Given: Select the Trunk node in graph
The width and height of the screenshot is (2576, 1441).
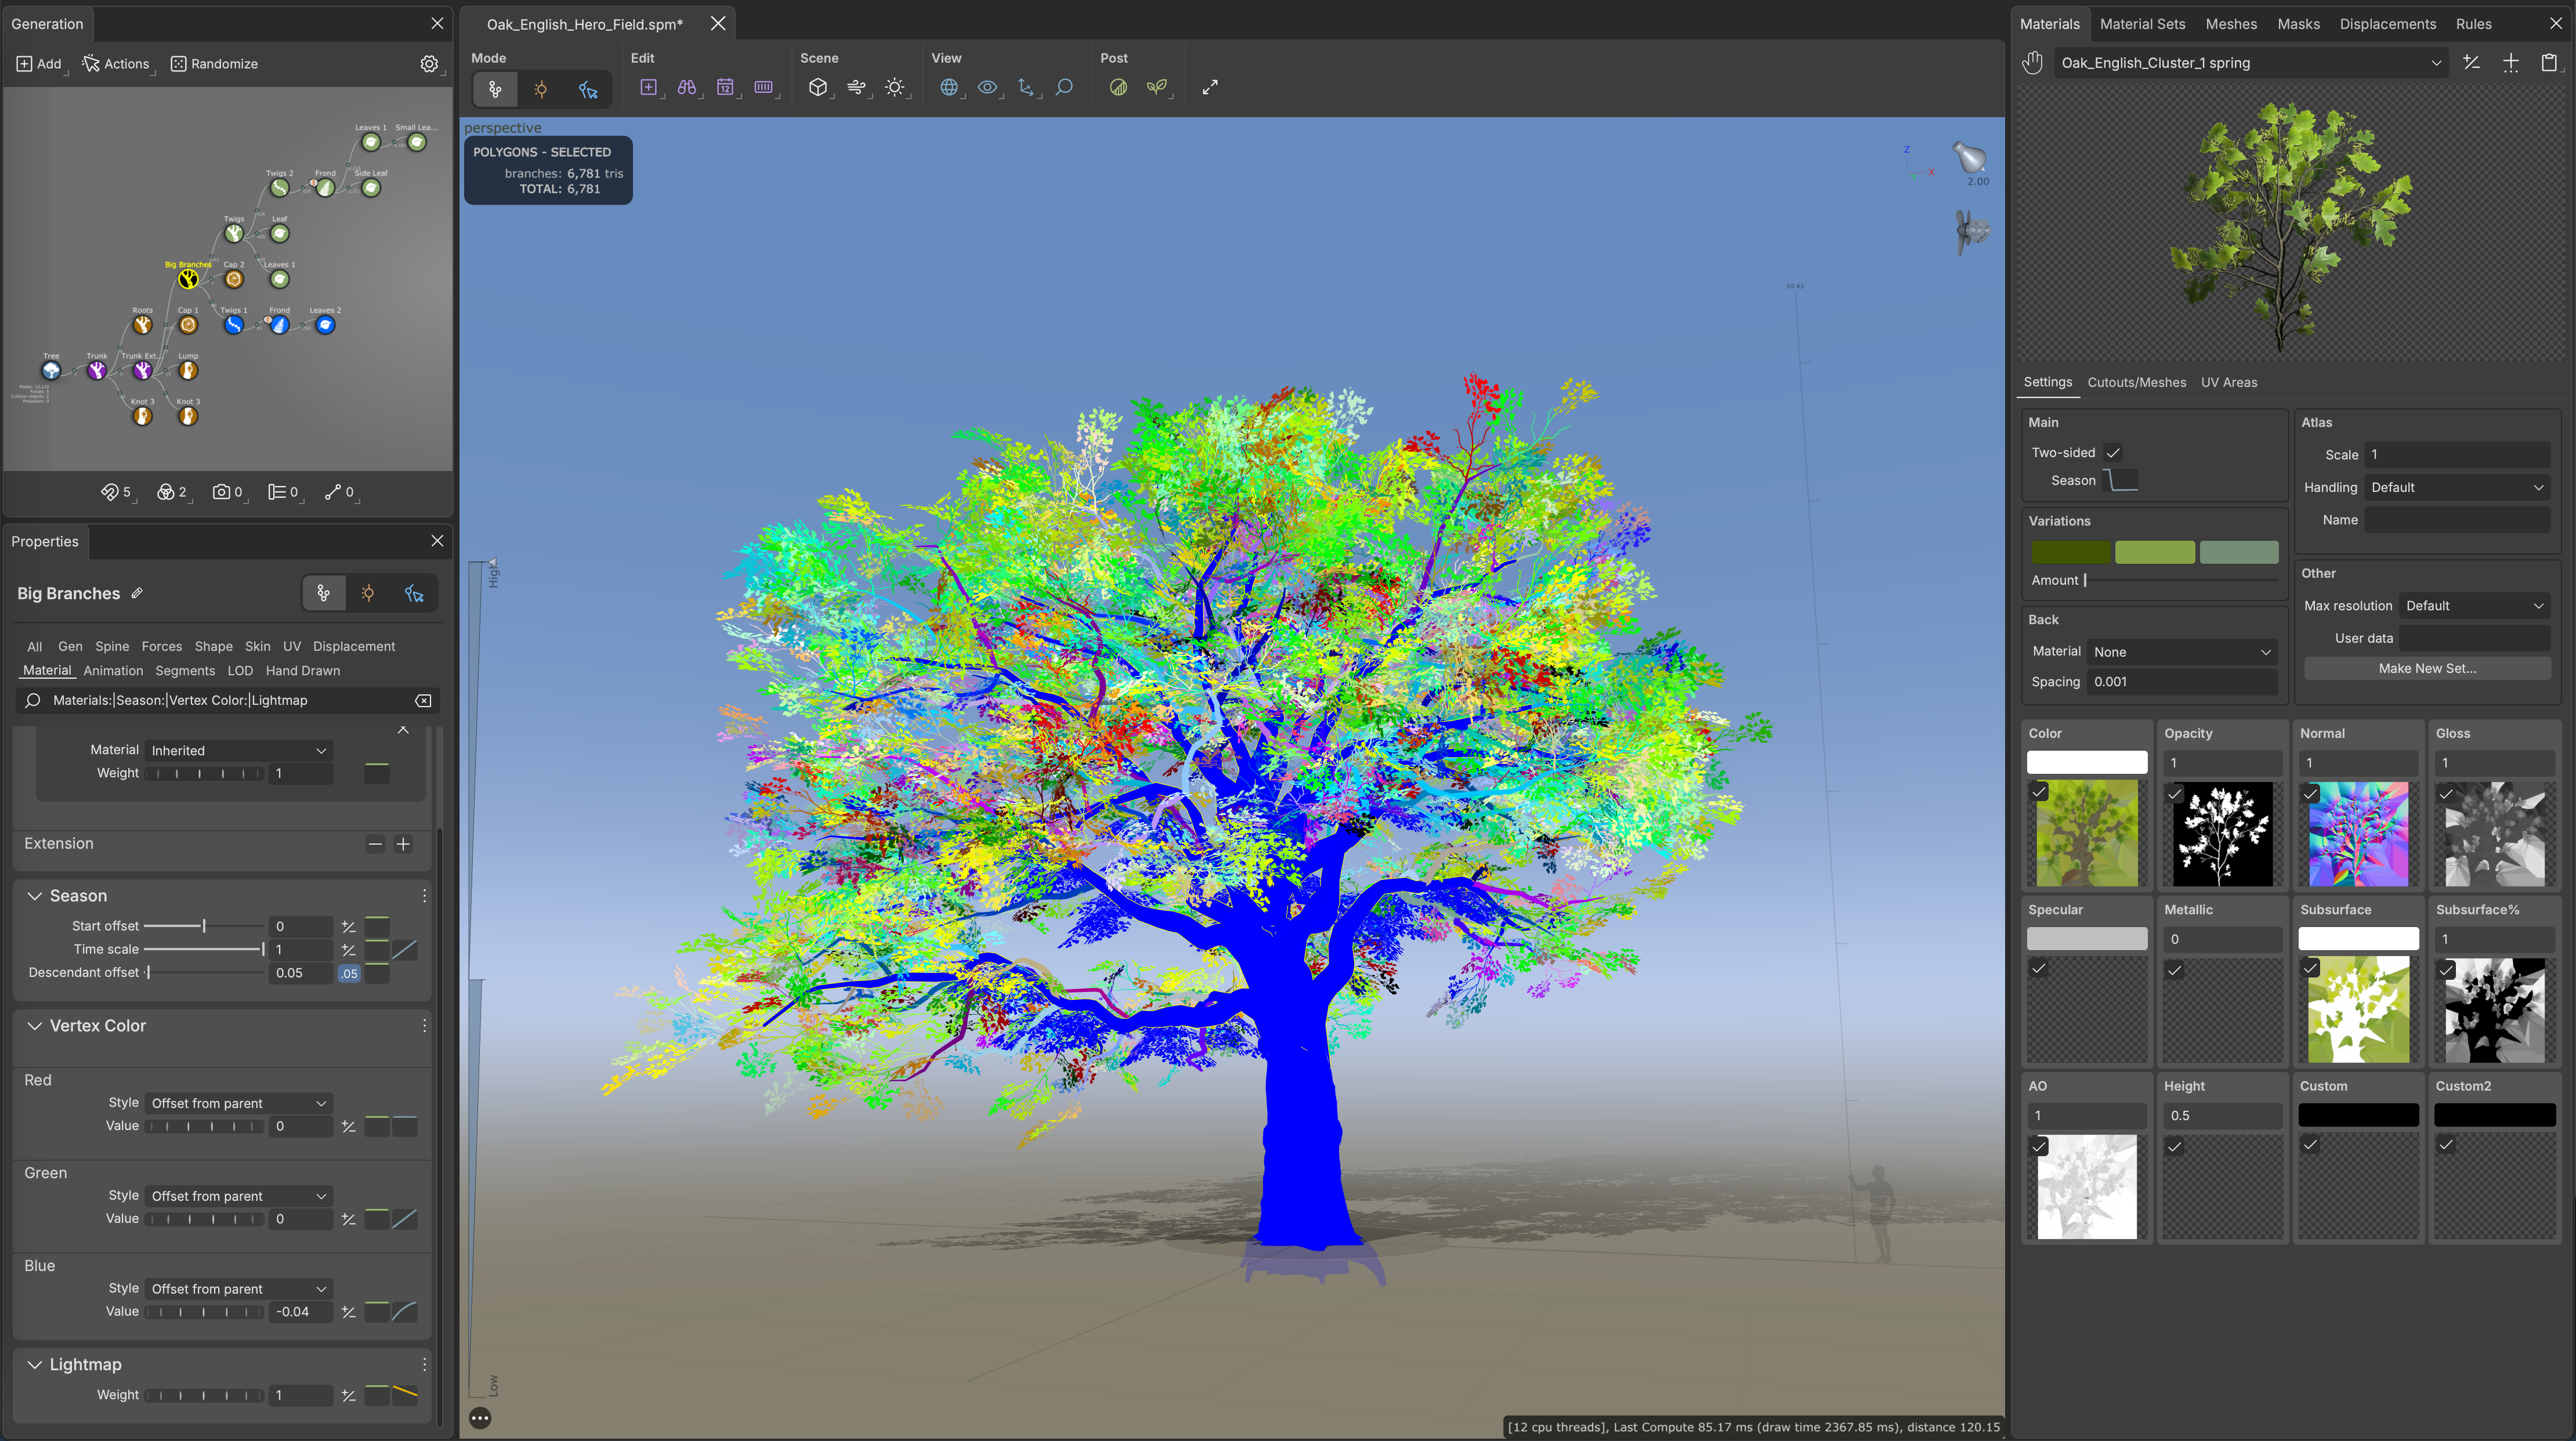Looking at the screenshot, I should click(x=96, y=370).
